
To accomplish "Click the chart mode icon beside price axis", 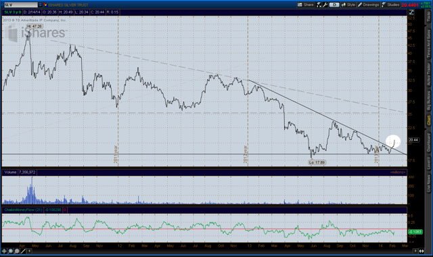I will pos(411,12).
